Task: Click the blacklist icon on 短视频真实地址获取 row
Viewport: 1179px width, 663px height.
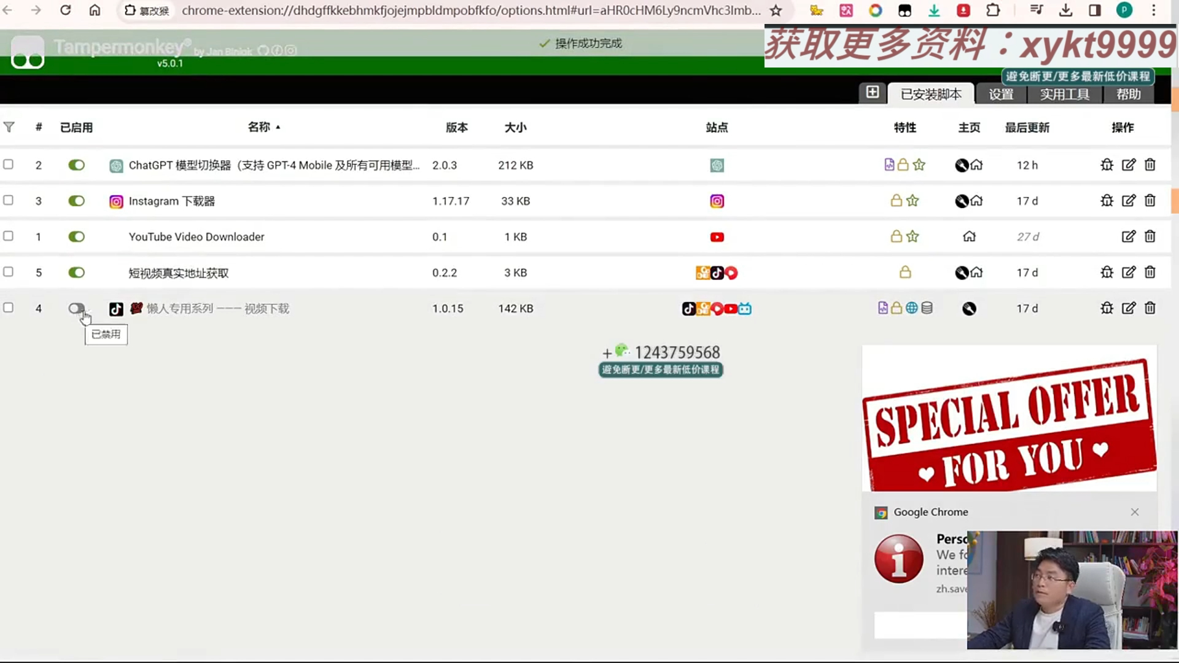Action: point(961,273)
